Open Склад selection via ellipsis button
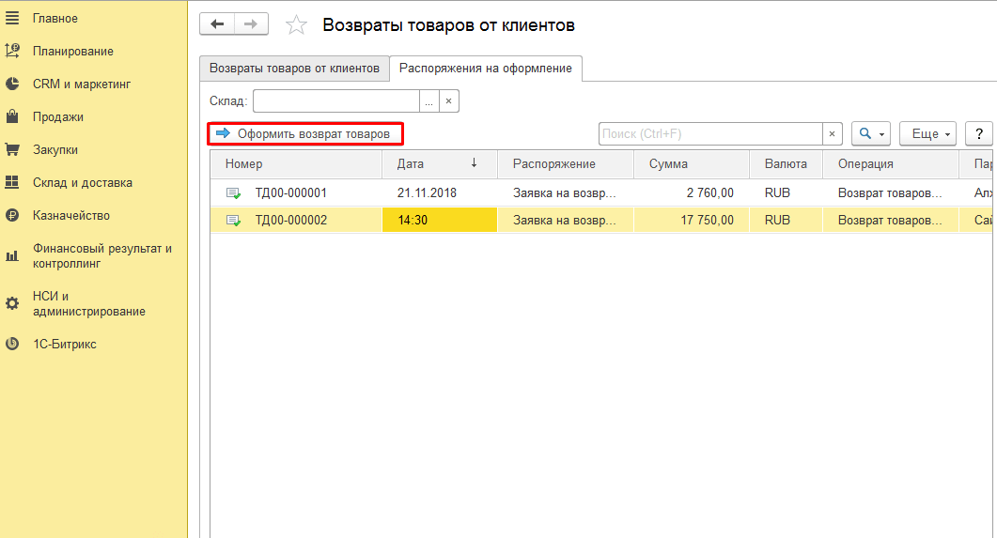The width and height of the screenshot is (997, 538). pyautogui.click(x=428, y=101)
